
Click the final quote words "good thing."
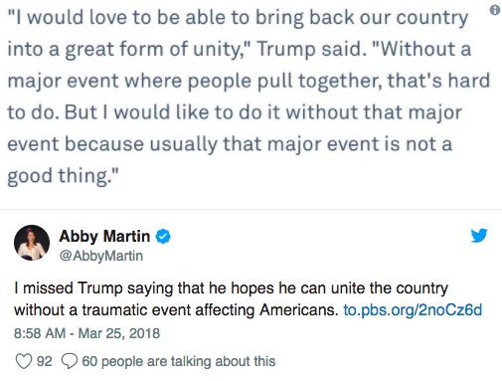63,175
